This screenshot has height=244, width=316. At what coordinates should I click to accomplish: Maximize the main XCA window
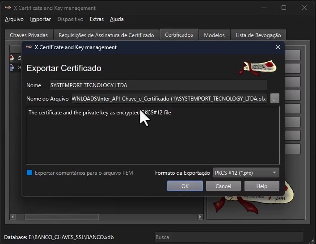tap(284, 8)
